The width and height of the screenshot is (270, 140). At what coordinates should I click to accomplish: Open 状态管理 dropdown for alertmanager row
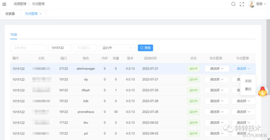point(217,69)
